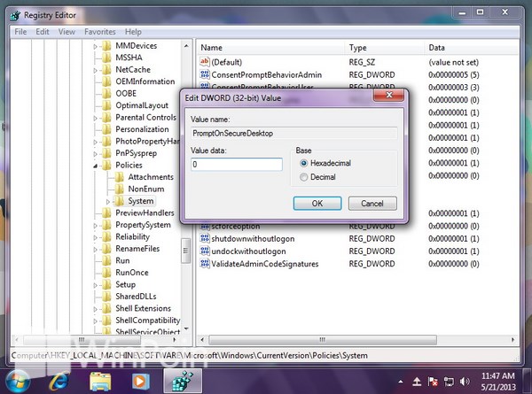Viewport: 532px width, 394px height.
Task: Open the Favorites menu
Action: click(99, 31)
